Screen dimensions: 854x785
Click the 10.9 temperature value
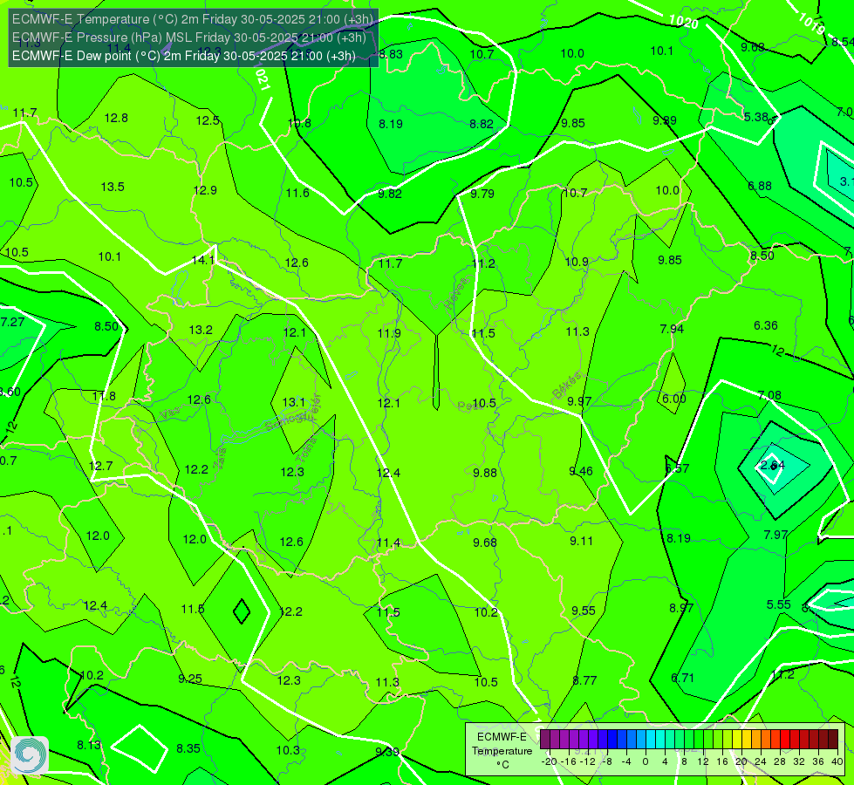click(577, 262)
